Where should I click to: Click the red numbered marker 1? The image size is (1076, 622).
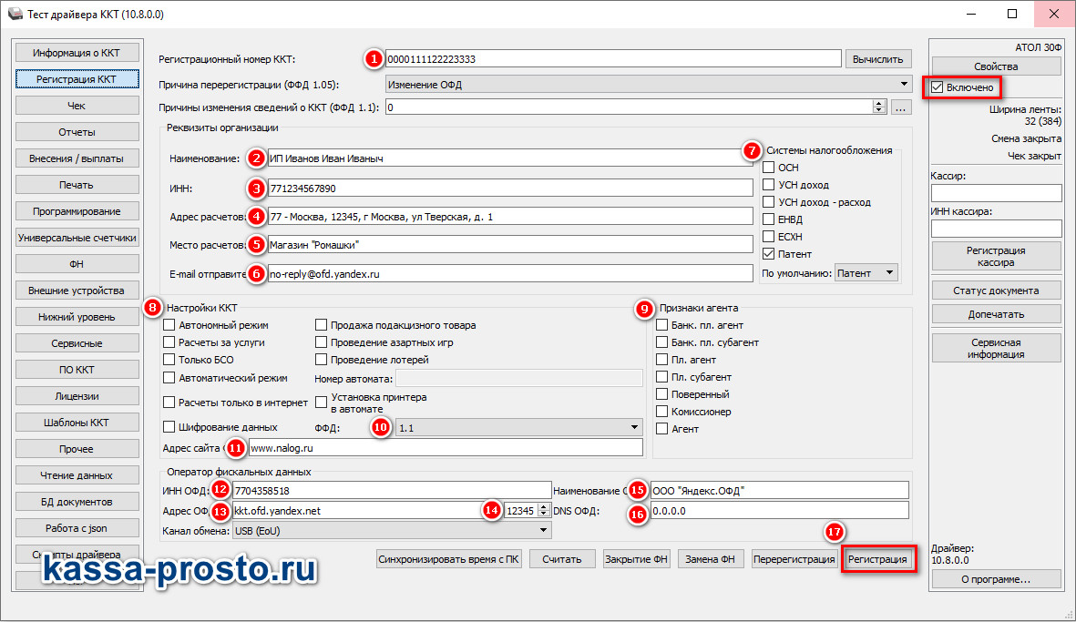(374, 59)
